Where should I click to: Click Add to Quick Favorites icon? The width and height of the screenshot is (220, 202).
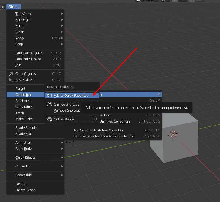49,96
